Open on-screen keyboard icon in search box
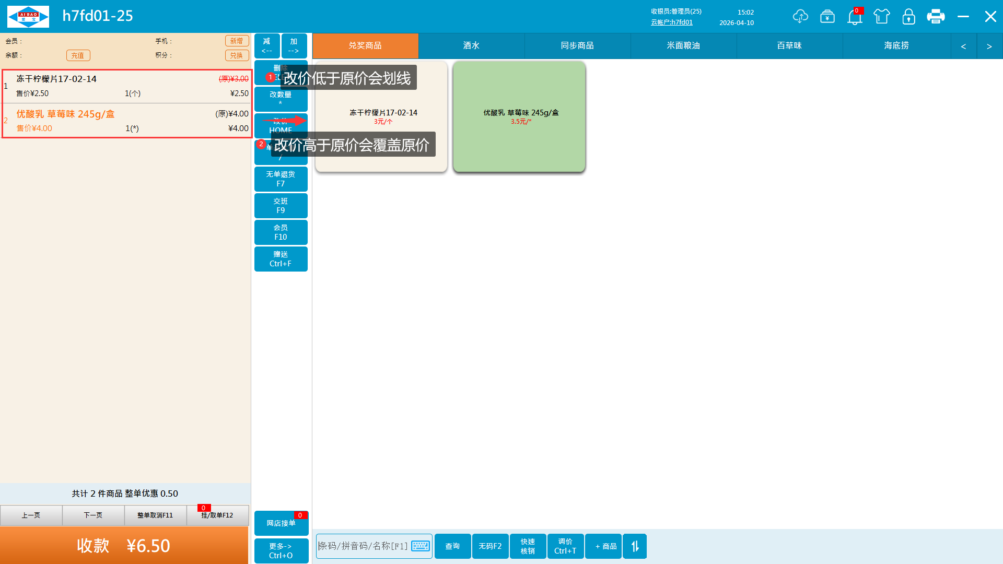 point(421,546)
